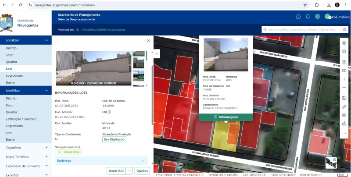The height and width of the screenshot is (177, 351).
Task: Open browser extensions puzzle icon
Action: pos(316,5)
